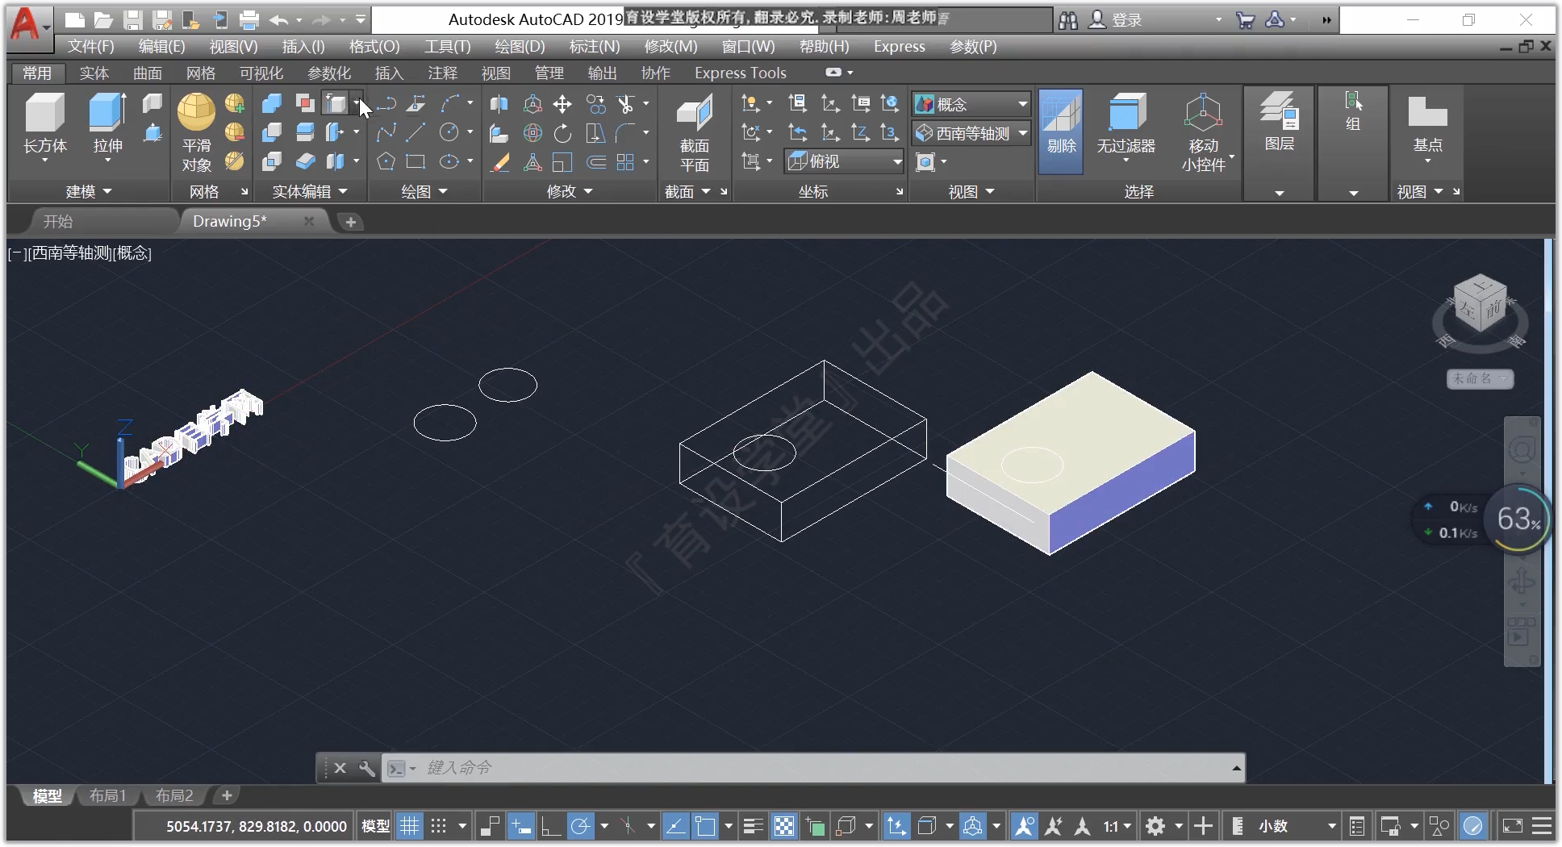The height and width of the screenshot is (847, 1562).
Task: Toggle snap mode dots icon
Action: 438,826
